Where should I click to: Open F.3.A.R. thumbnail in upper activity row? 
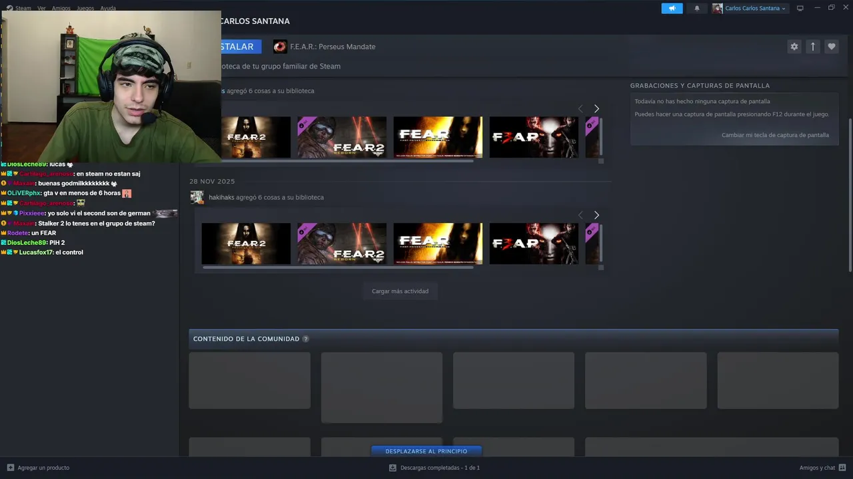pyautogui.click(x=534, y=137)
